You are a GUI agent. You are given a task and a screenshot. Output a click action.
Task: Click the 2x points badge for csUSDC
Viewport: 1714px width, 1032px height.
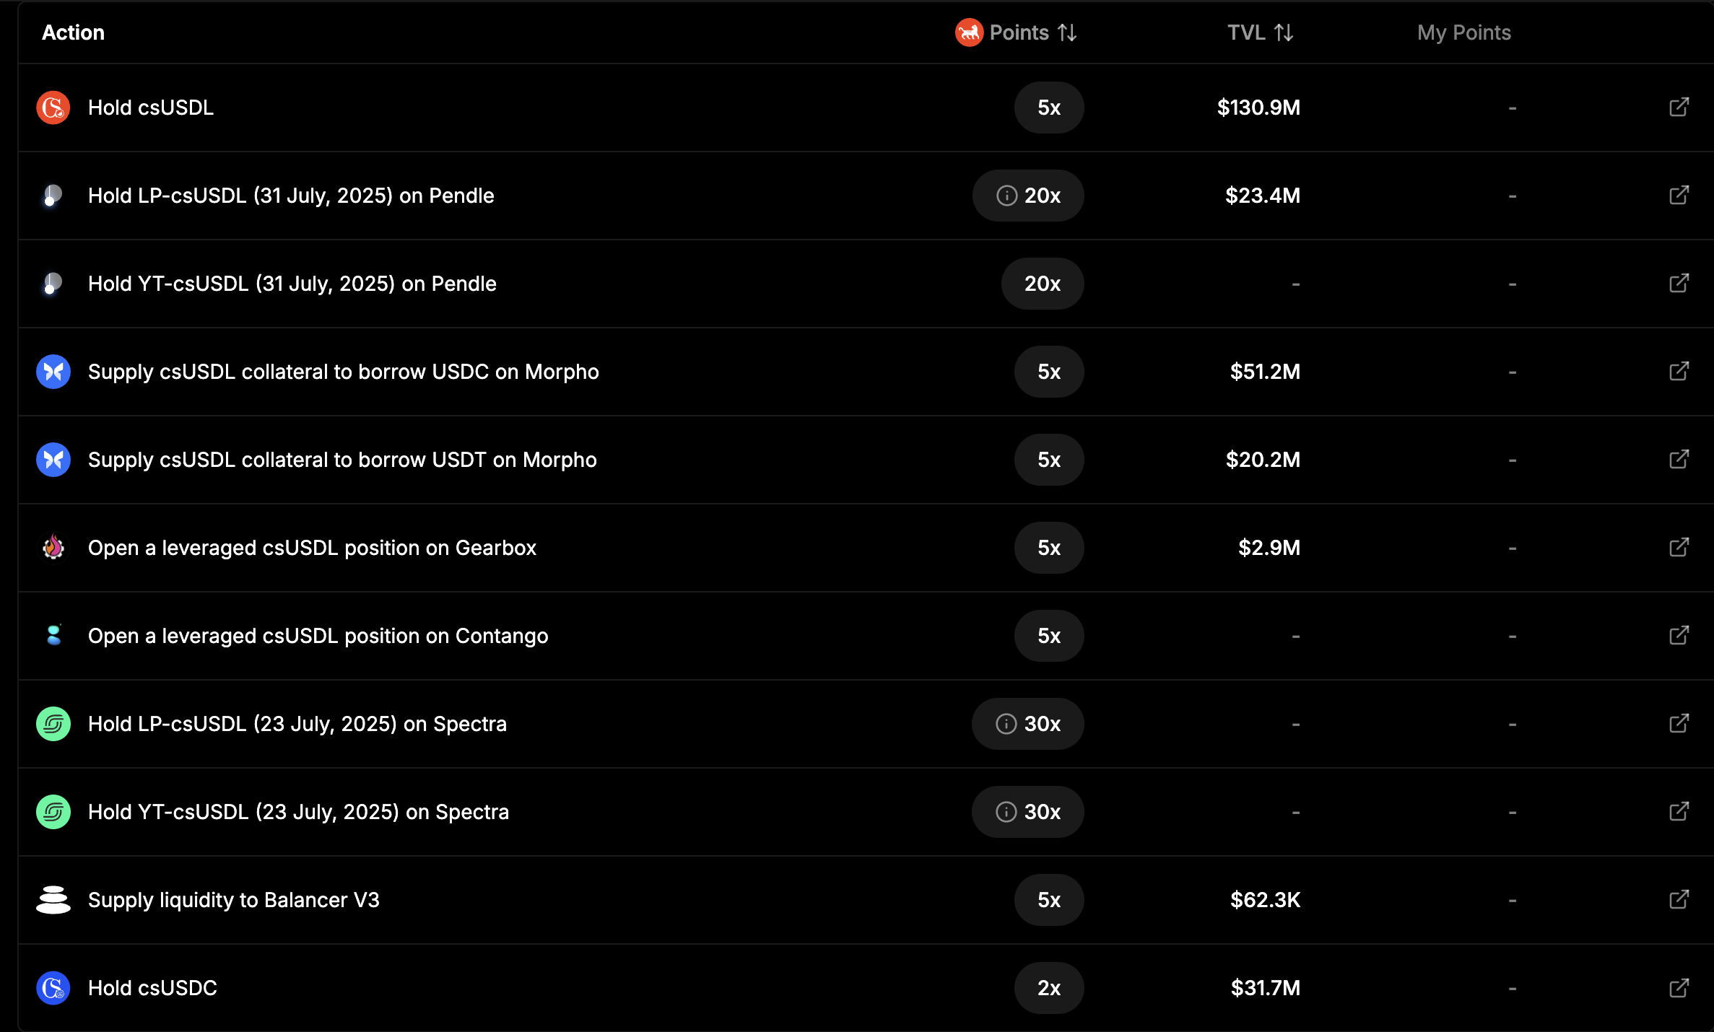coord(1048,988)
